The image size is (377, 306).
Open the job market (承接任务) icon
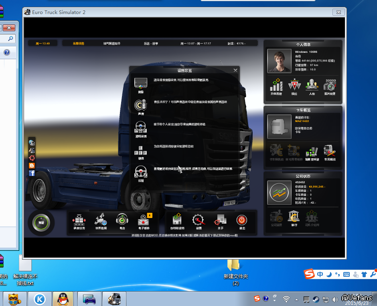coord(79,220)
